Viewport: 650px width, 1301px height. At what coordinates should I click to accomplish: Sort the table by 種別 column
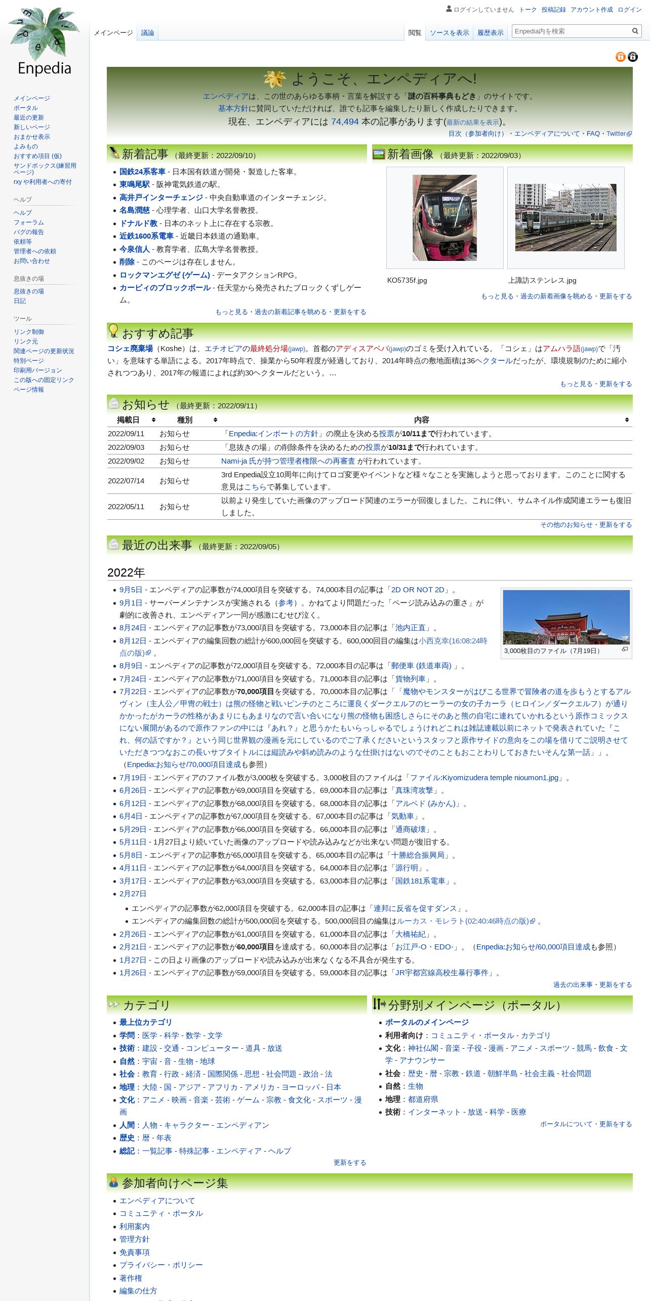click(189, 420)
